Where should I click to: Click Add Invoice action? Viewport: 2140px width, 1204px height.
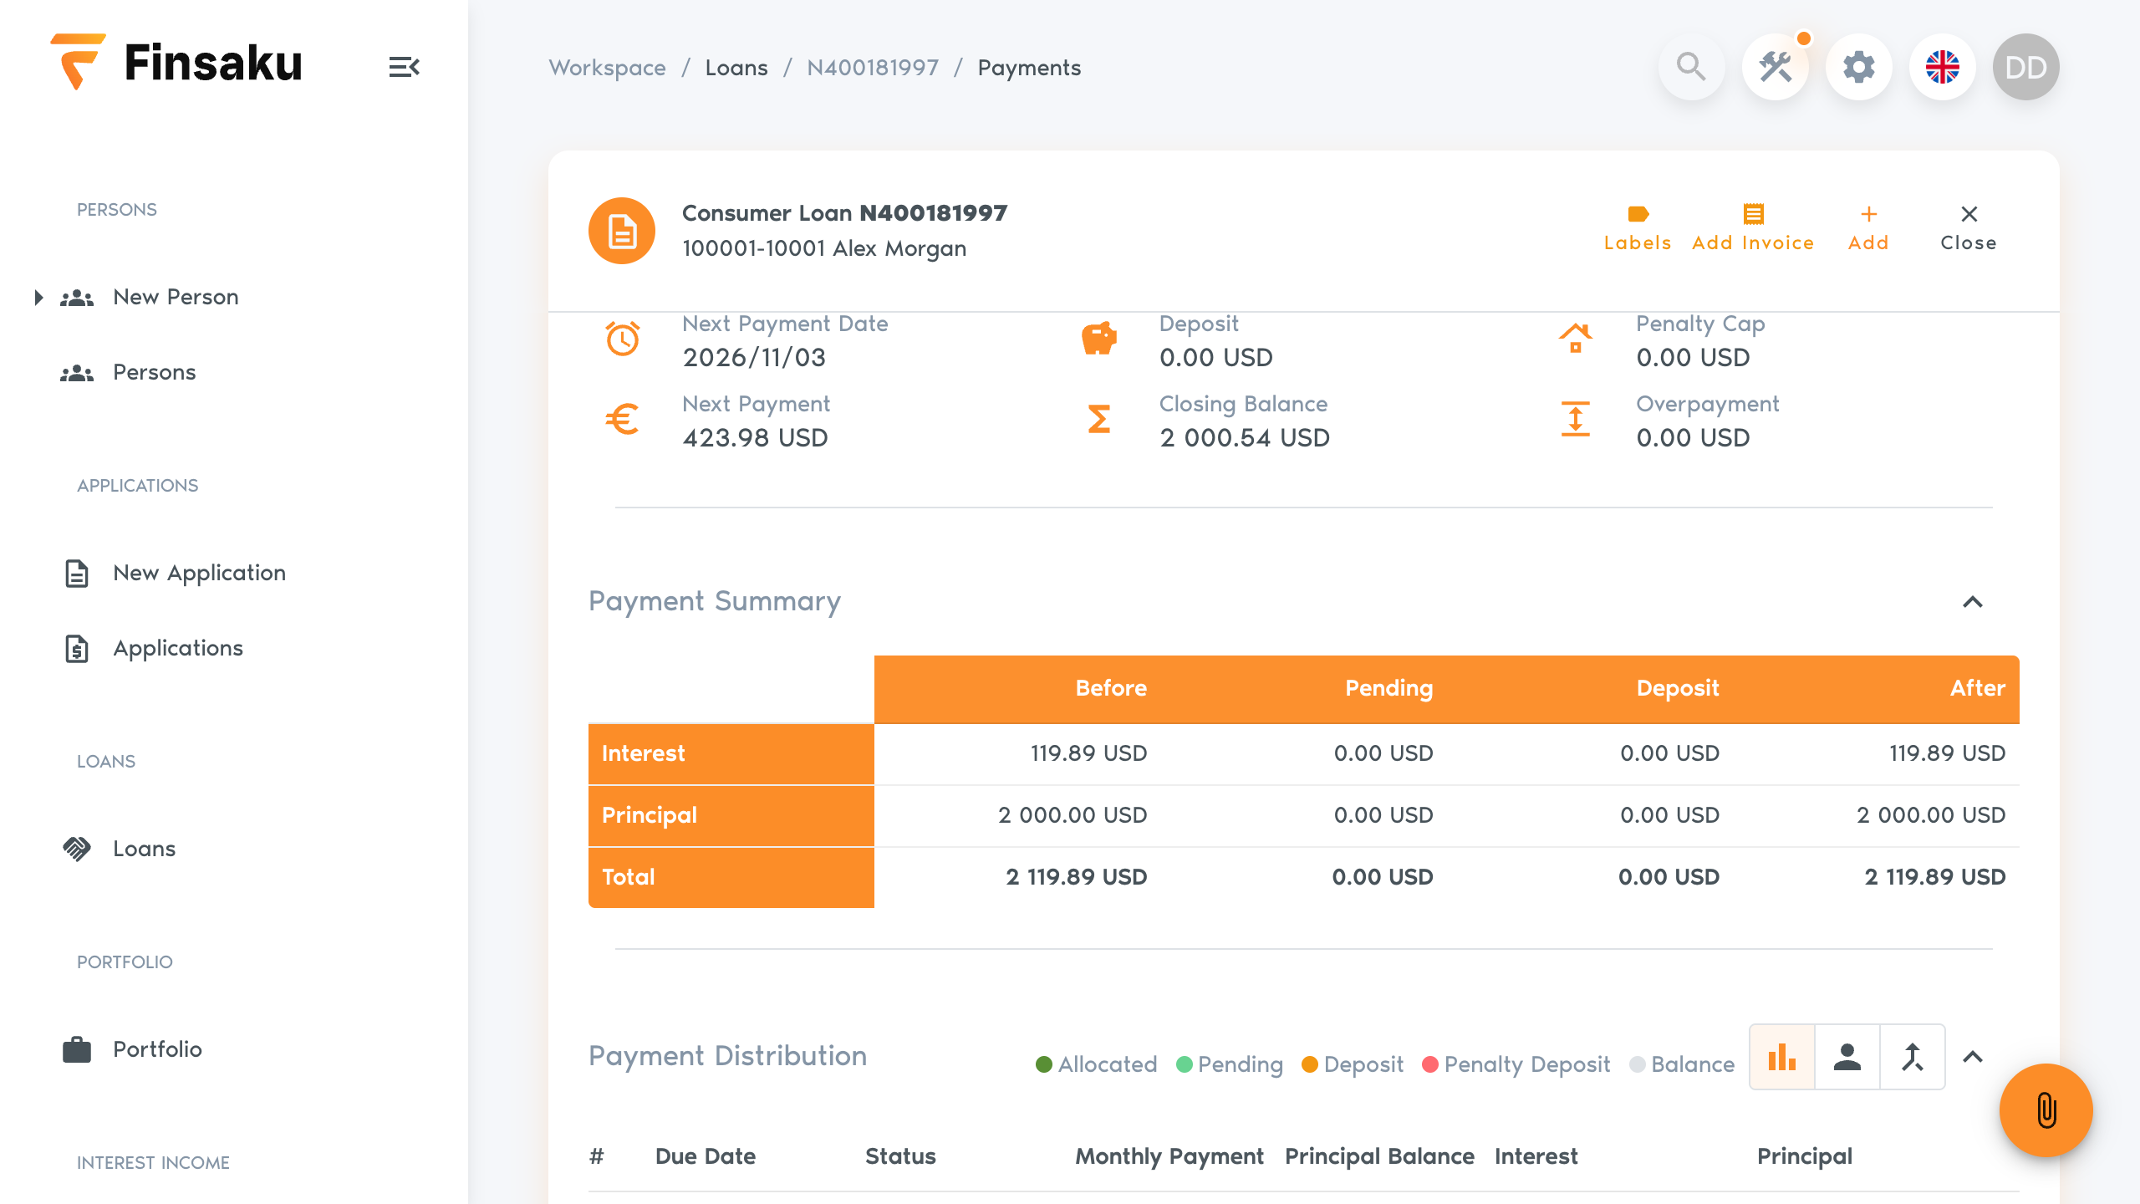click(x=1753, y=228)
